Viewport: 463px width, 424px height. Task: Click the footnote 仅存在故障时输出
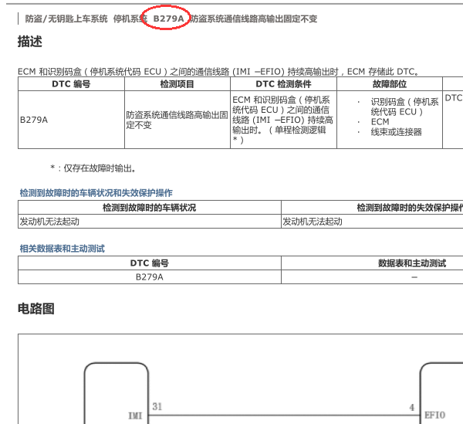coord(93,168)
